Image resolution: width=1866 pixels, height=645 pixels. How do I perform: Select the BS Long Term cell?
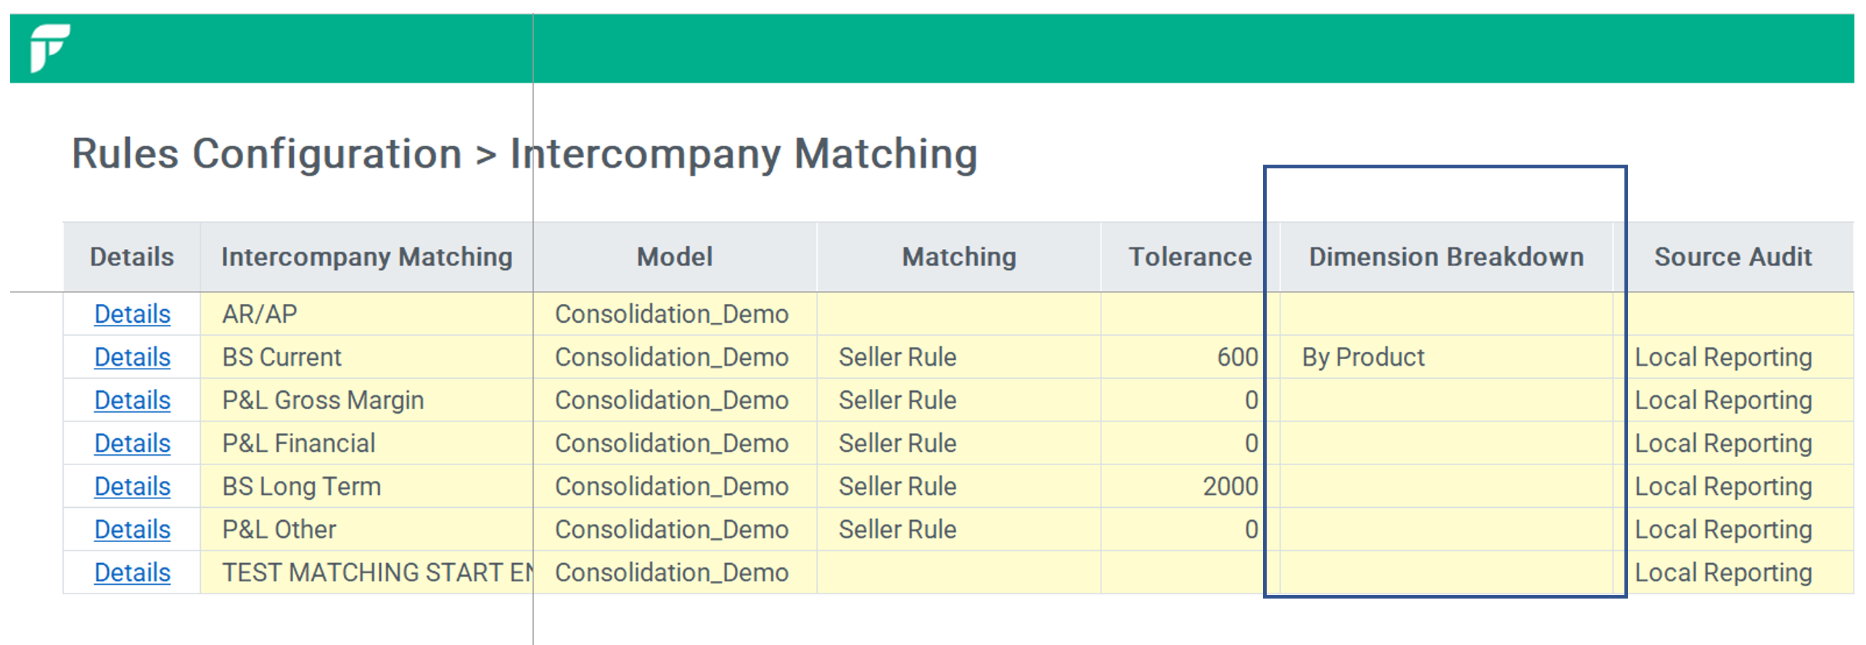[x=366, y=486]
